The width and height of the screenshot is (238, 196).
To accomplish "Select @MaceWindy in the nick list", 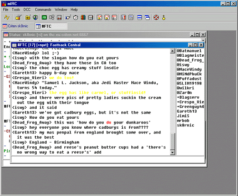I will pos(189,69).
